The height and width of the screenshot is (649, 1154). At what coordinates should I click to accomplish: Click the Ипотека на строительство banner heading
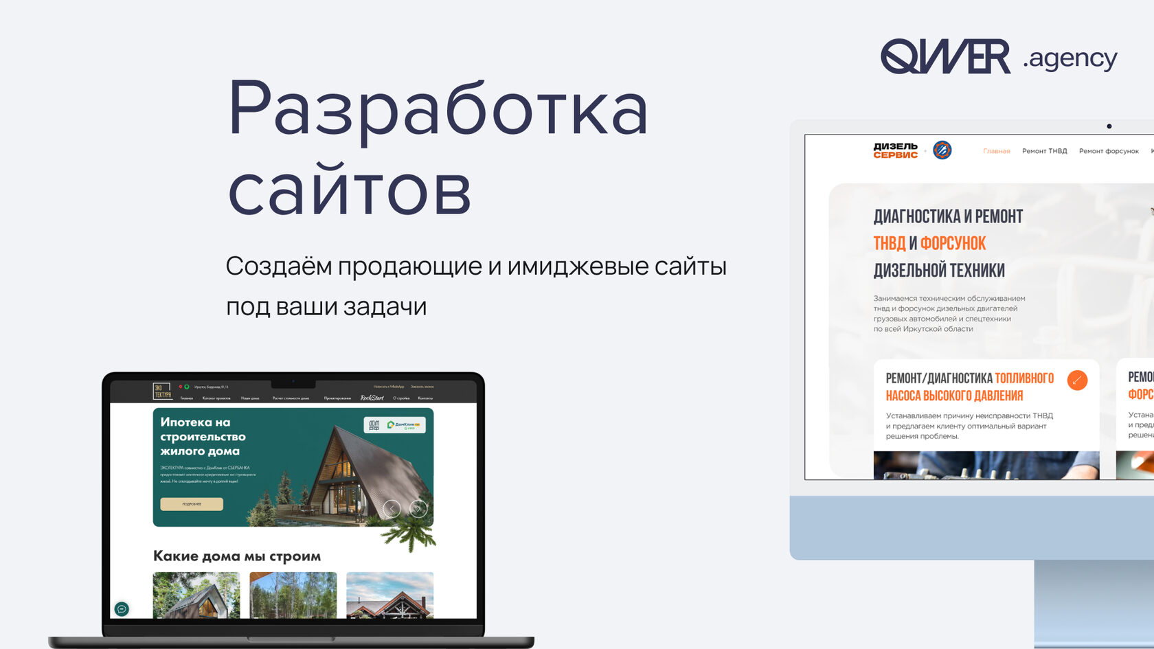coord(203,437)
